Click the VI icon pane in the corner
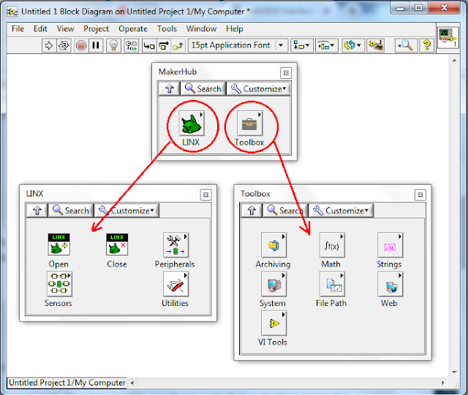468x395 pixels. pos(448,38)
